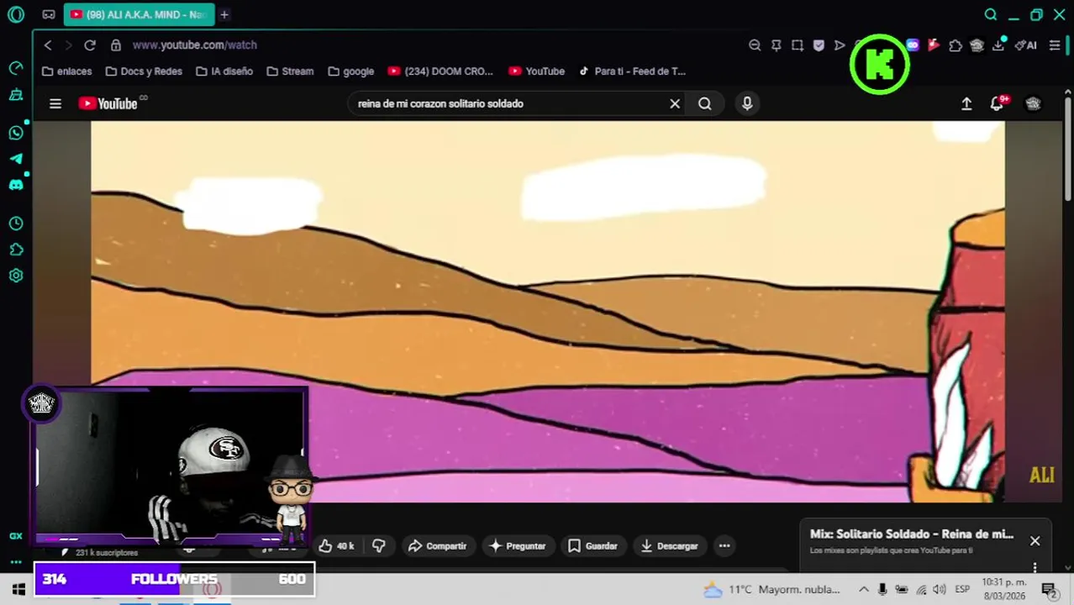The height and width of the screenshot is (605, 1074).
Task: Open the YouTube bookmark
Action: point(536,71)
